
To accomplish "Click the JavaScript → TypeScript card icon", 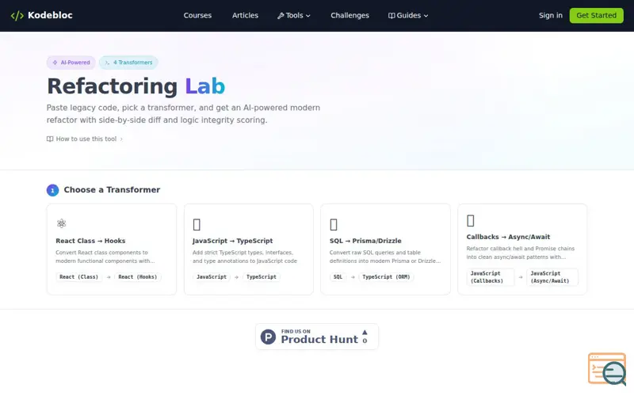I will 197,224.
